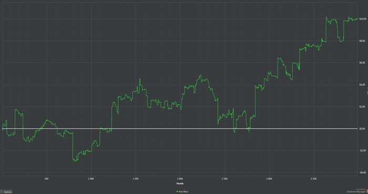Click the $6,00 y-axis label
This screenshot has height=194, width=368.
tap(362, 63)
